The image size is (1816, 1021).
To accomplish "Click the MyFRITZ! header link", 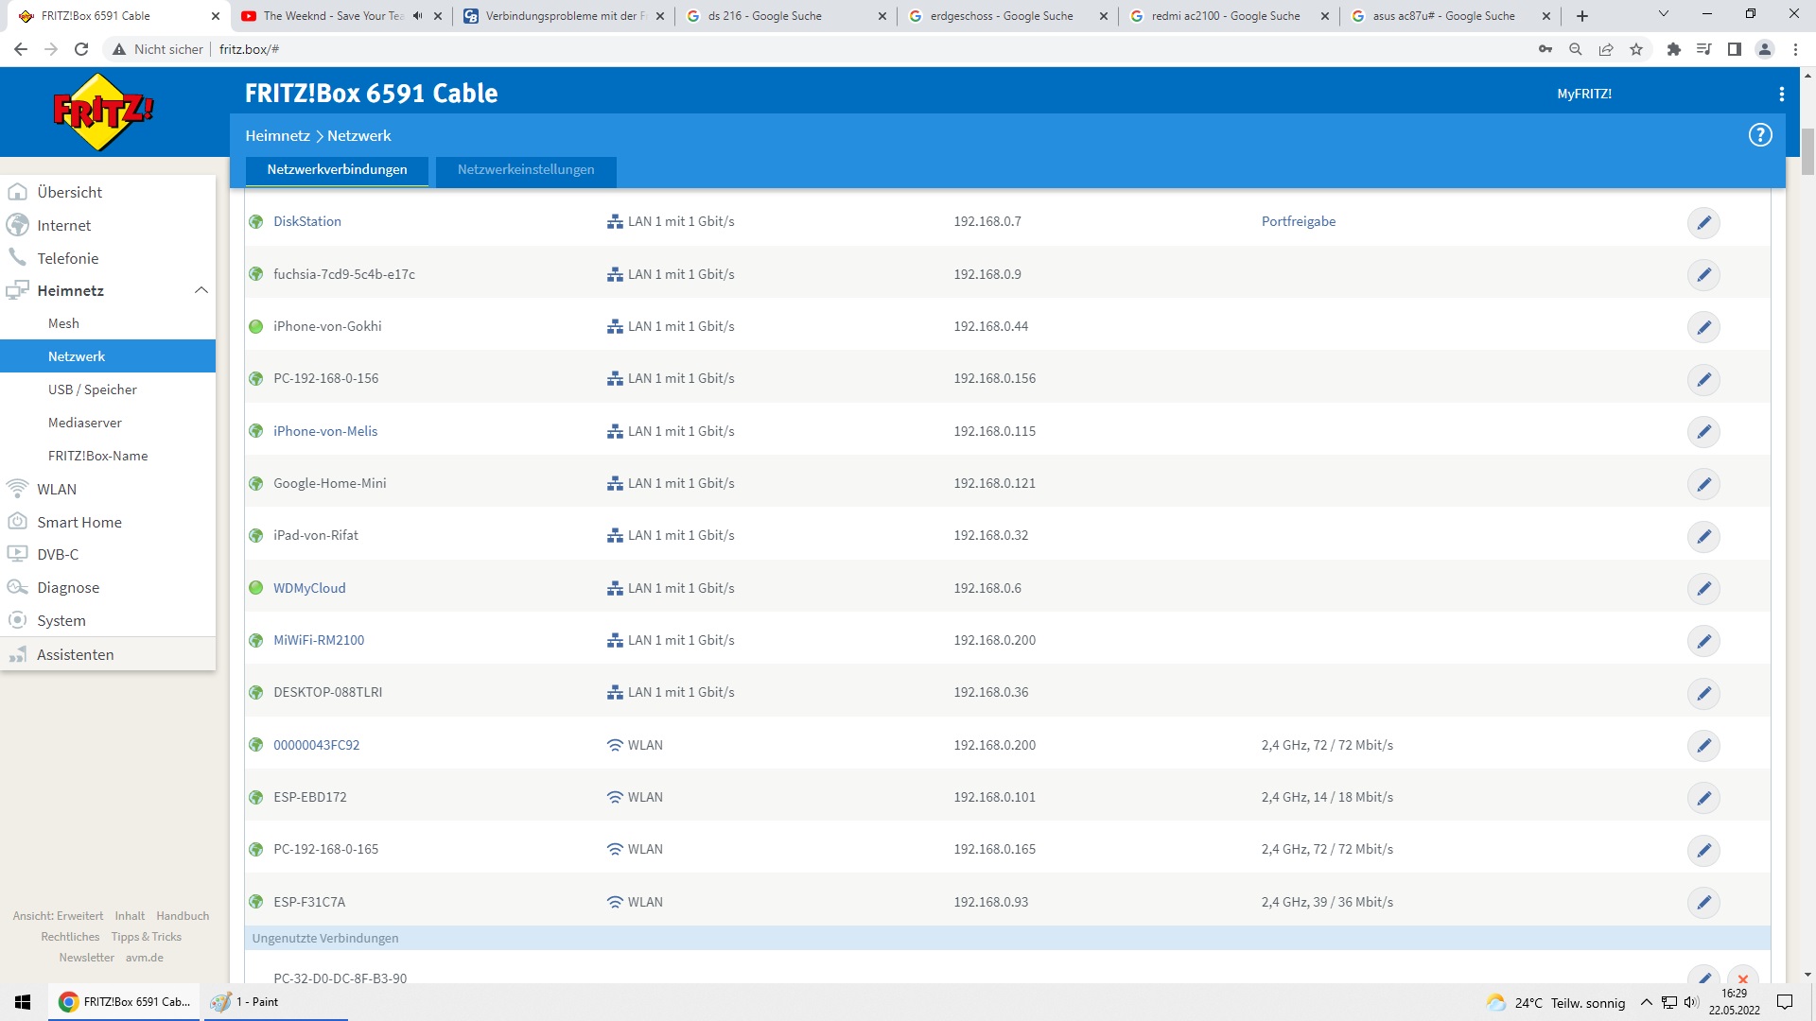I will click(1583, 94).
